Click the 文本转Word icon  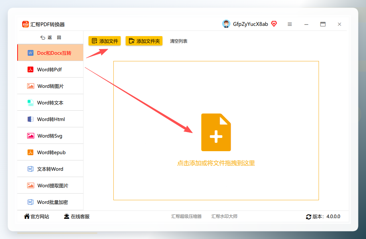click(30, 169)
